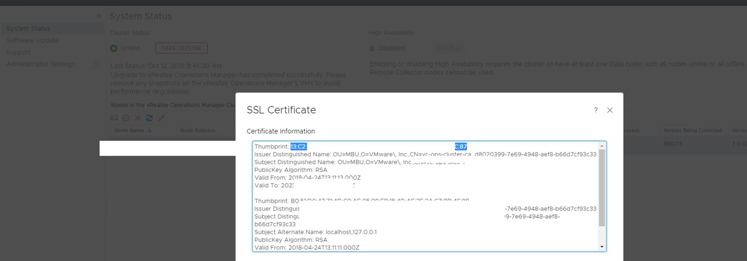Click the 88073 metrics value cell

674,144
